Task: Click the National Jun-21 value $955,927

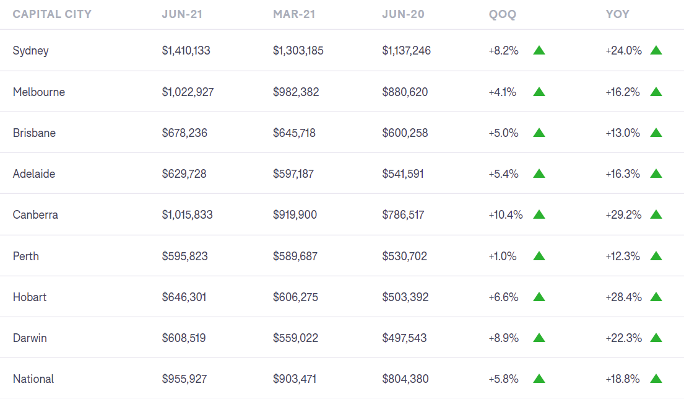Action: (x=184, y=379)
